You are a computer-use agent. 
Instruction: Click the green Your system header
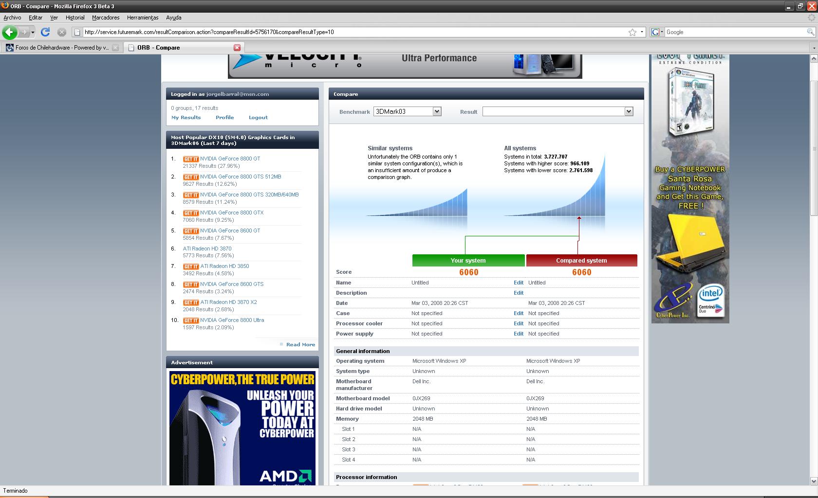pos(468,261)
